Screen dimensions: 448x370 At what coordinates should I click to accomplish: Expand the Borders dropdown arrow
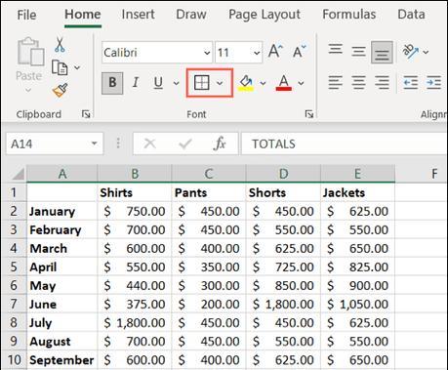220,83
